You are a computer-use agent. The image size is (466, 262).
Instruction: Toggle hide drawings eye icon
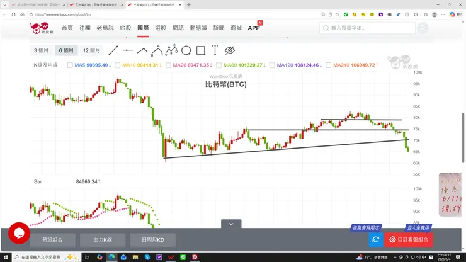click(x=230, y=50)
